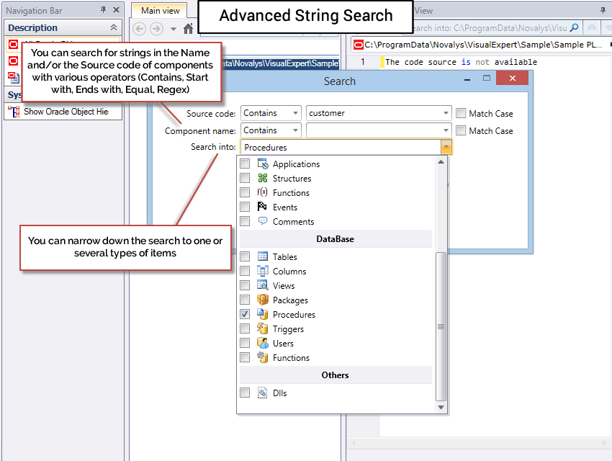Viewport: 612px width, 461px height.
Task: Click the Home icon in Main view toolbar
Action: pyautogui.click(x=188, y=29)
